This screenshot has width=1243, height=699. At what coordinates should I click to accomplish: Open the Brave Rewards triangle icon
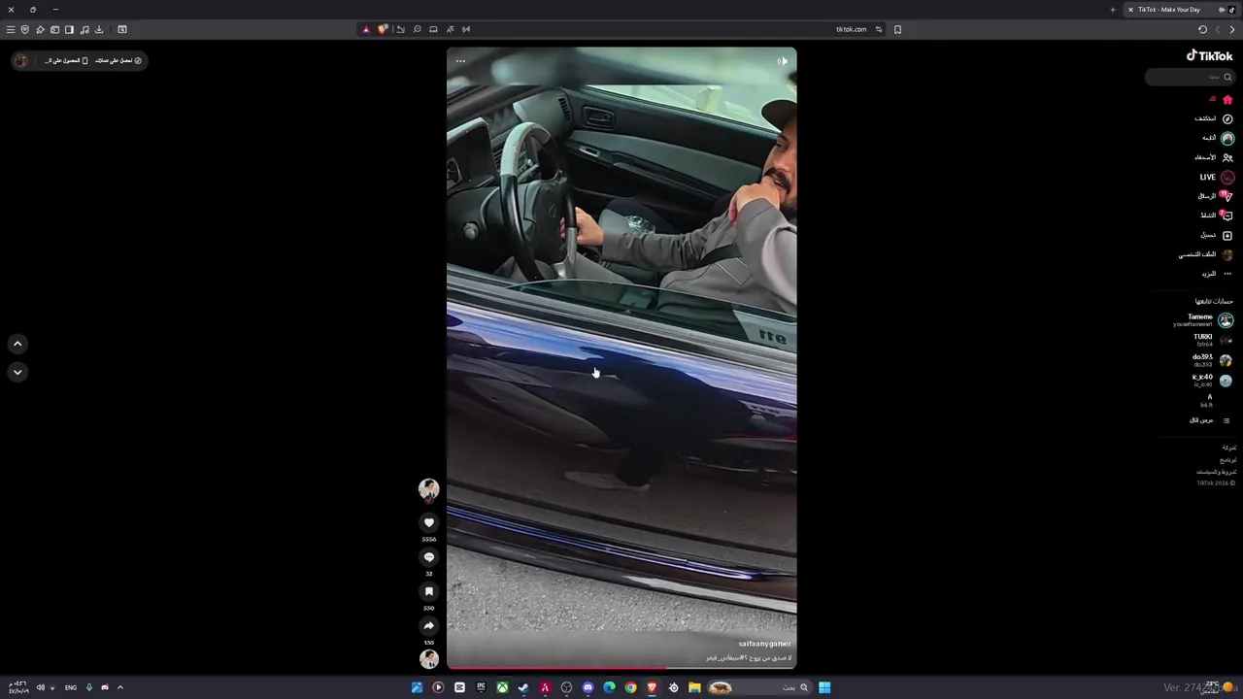coord(366,29)
